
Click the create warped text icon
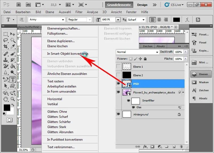point(187,20)
